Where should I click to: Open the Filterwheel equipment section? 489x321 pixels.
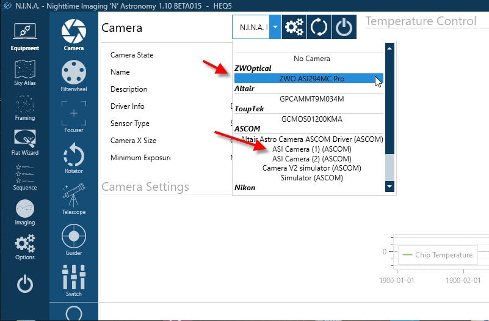(x=74, y=78)
